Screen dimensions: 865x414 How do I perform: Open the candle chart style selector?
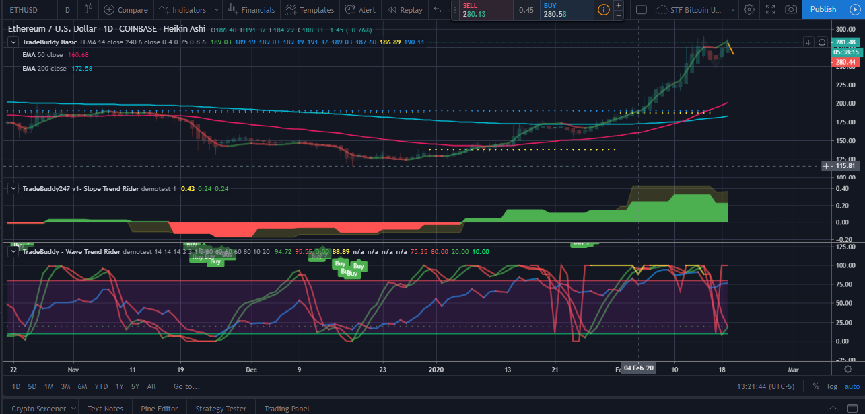tap(88, 10)
